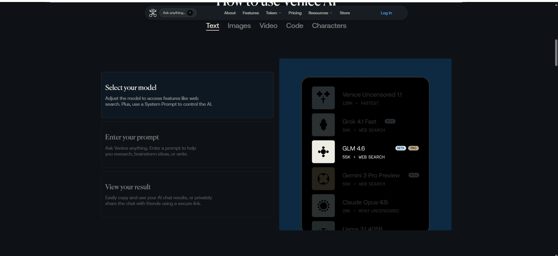
Task: Click the Venice Uncensored 1.1 model name
Action: pos(372,95)
